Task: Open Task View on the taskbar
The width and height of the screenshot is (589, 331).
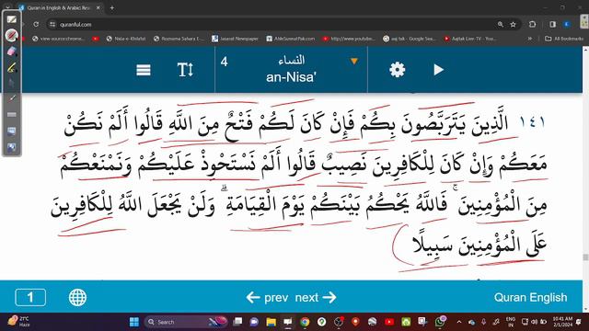Action: coord(237,322)
